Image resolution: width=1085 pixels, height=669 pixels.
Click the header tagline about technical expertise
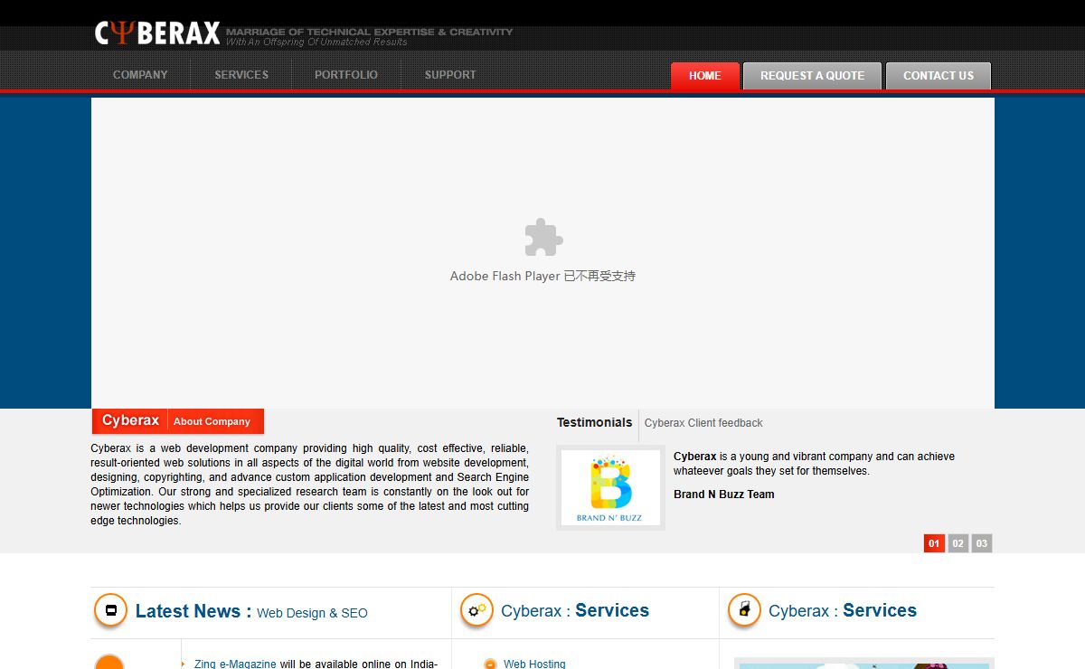369,32
